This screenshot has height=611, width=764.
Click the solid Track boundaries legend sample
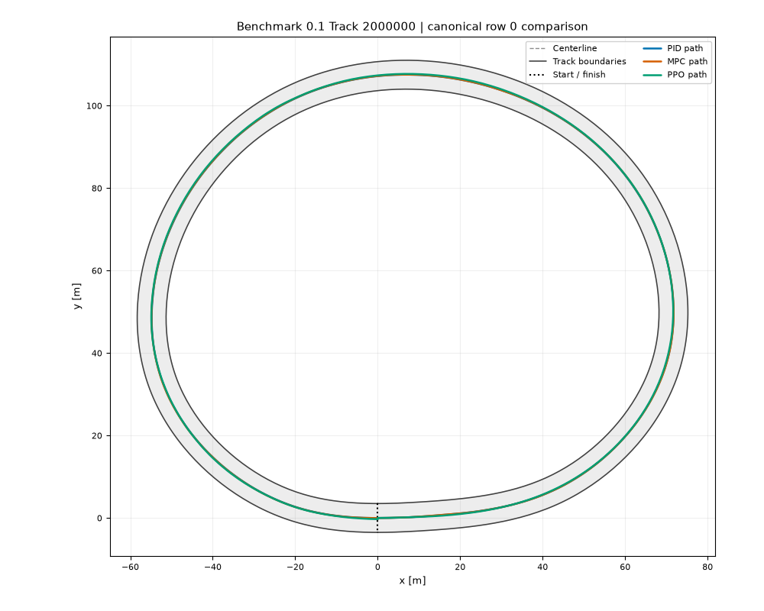(537, 61)
